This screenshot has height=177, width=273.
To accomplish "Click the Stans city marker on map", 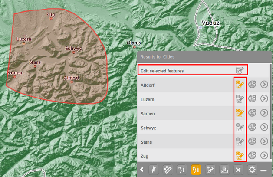I will click(35, 66).
